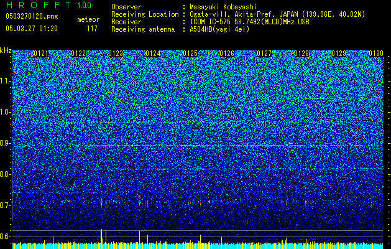The image size is (391, 249).
Task: Click antenna text A504HB(yagi 4el)
Action: point(219,29)
